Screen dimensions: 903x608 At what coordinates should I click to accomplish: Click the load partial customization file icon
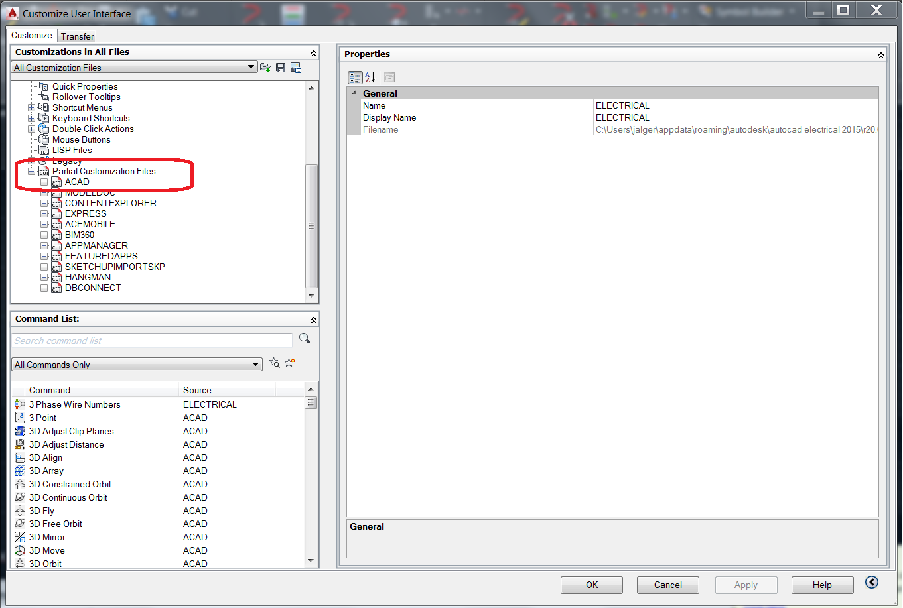pos(265,67)
